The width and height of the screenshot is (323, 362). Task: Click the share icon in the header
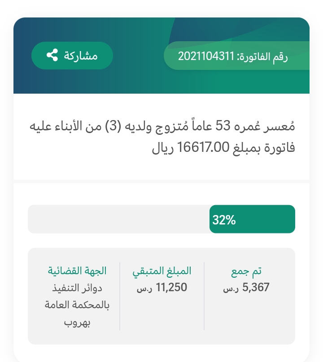[x=52, y=55]
